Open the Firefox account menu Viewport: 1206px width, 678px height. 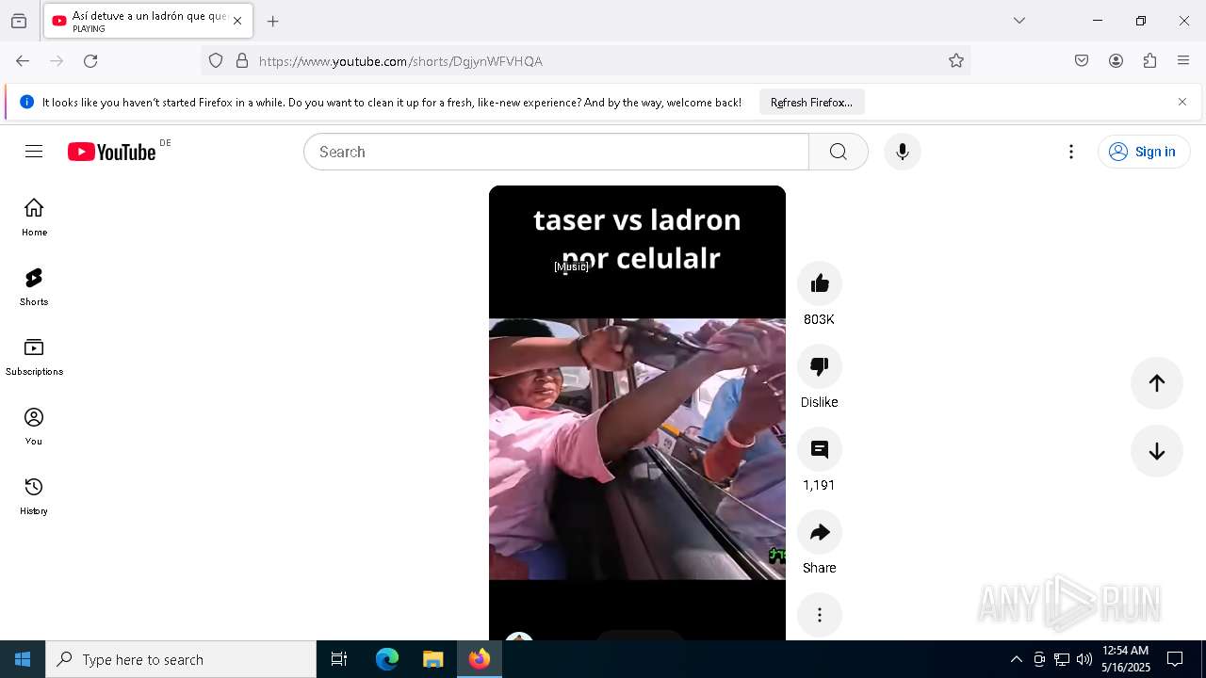[x=1116, y=61]
